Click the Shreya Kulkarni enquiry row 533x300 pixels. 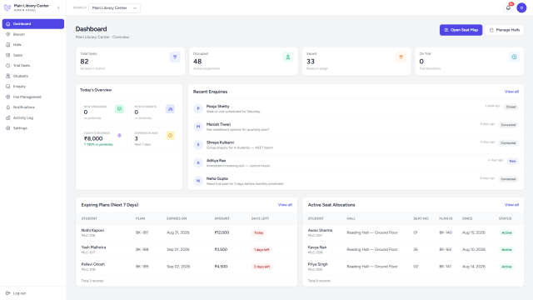tap(356, 144)
